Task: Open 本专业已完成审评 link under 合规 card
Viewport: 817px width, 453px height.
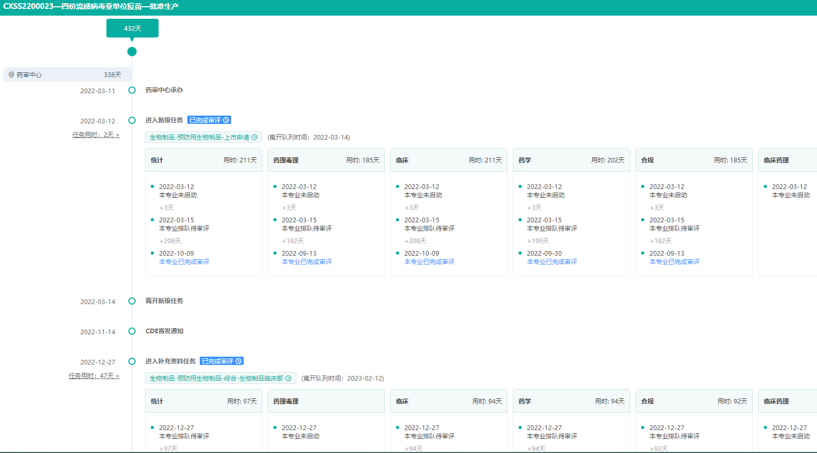Action: (675, 262)
